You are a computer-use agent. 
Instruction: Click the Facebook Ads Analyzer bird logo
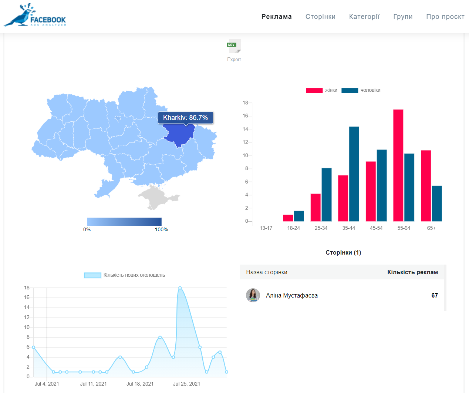35,16
